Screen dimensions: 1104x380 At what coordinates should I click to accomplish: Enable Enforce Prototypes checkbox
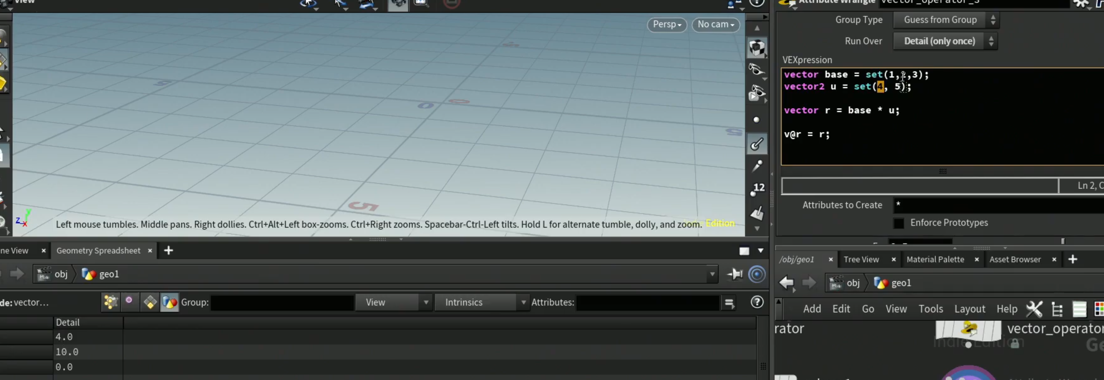(x=899, y=223)
